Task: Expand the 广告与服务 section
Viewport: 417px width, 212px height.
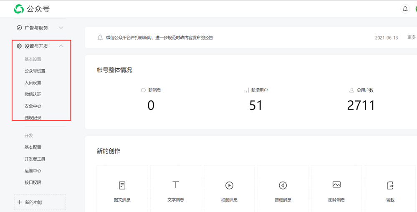Action: click(x=61, y=28)
